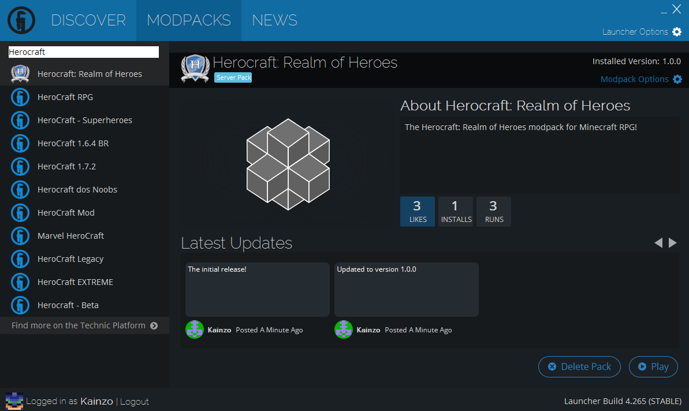
Task: Click the HeroCraft Mod pack icon
Action: [x=20, y=213]
